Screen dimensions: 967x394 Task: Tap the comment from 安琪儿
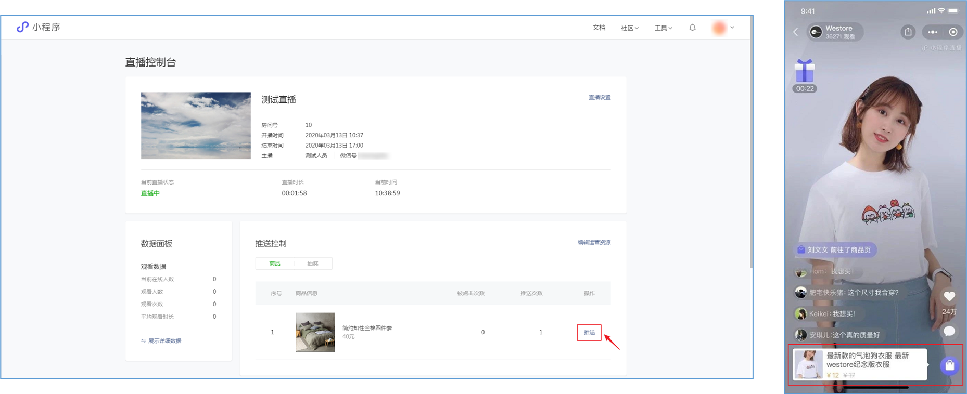point(838,335)
